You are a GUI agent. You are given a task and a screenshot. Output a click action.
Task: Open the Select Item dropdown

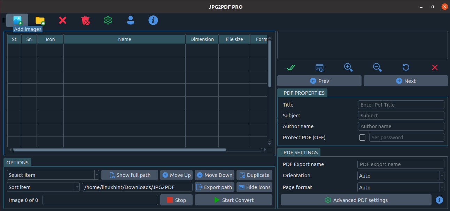53,175
